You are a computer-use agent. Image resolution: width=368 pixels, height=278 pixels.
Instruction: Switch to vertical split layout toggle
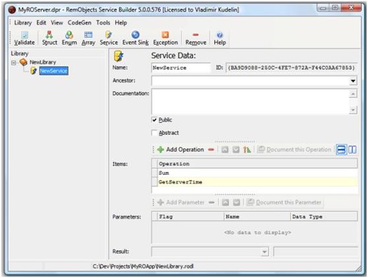point(352,150)
